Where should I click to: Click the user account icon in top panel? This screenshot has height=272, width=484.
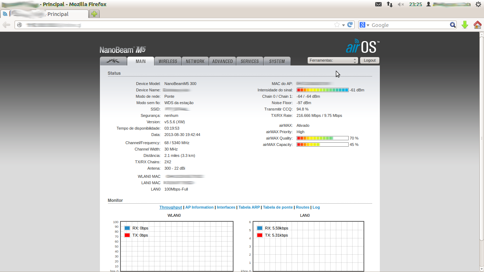(x=429, y=4)
